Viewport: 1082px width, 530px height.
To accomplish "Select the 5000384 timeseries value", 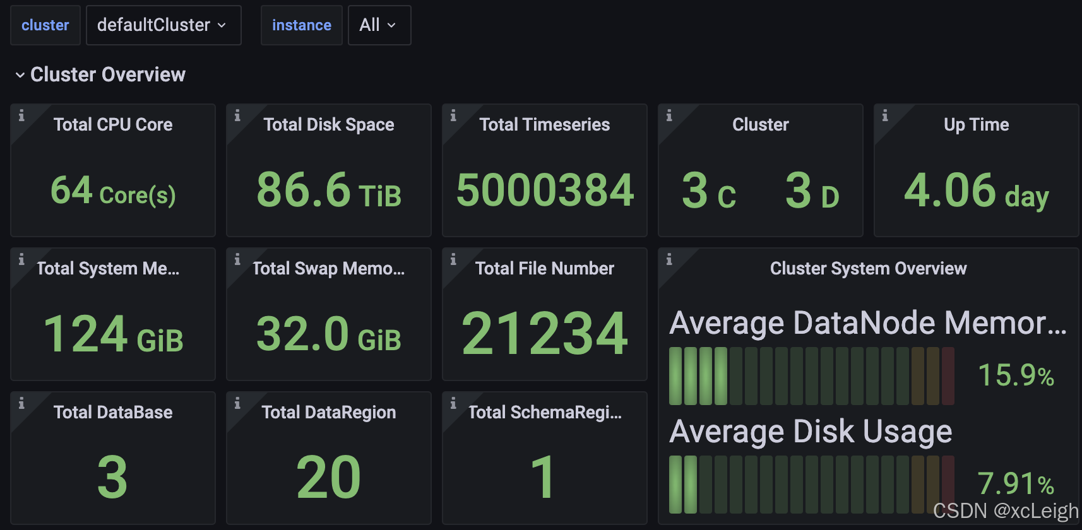I will click(545, 190).
